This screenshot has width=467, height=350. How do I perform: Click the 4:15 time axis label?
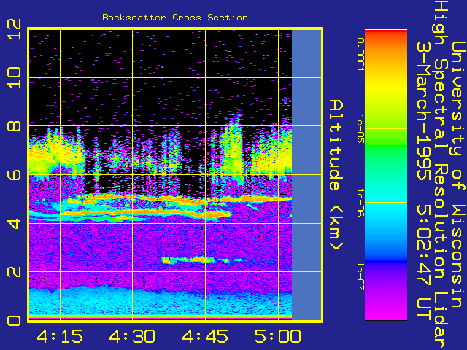pos(60,336)
